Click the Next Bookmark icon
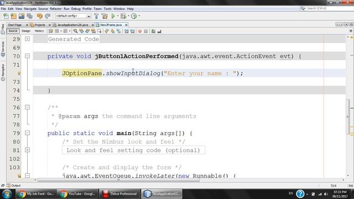The width and height of the screenshot is (354, 199). 113,31
